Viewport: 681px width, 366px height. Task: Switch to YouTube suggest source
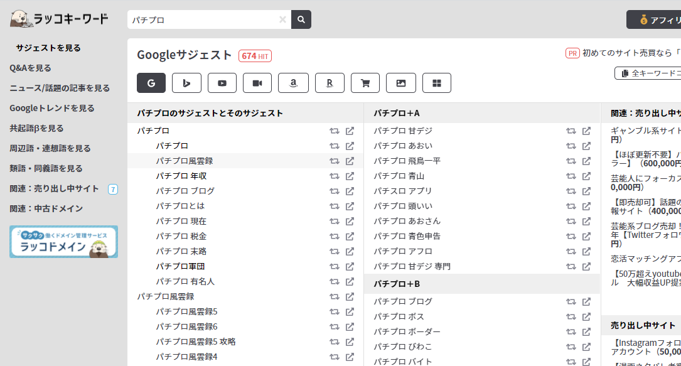point(222,83)
